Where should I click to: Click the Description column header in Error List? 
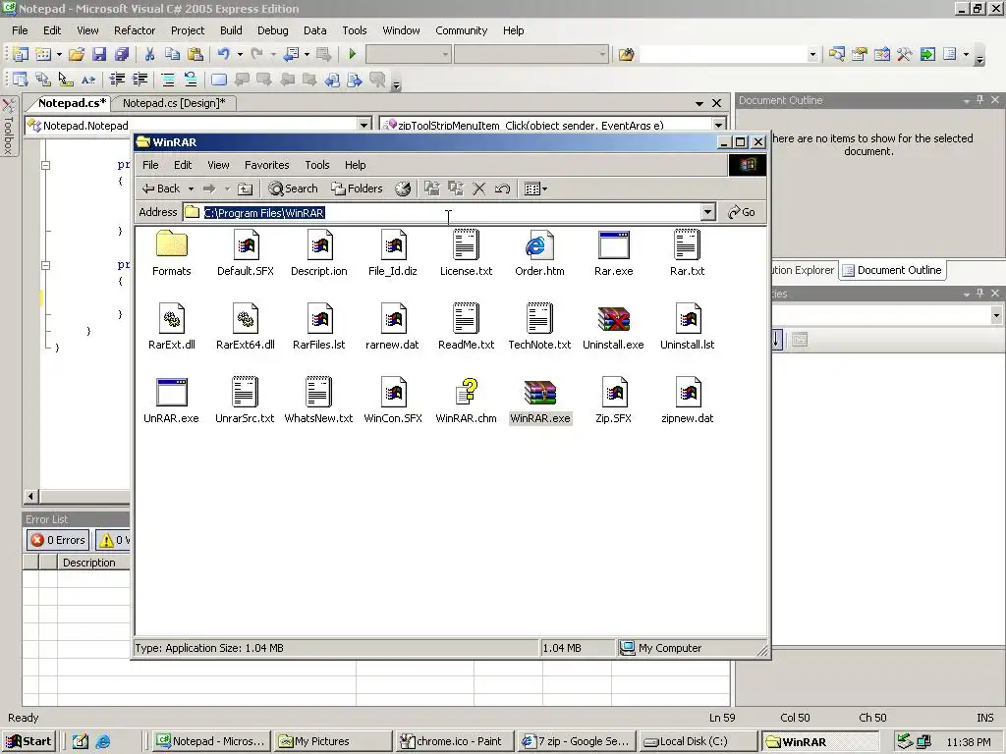pos(89,563)
